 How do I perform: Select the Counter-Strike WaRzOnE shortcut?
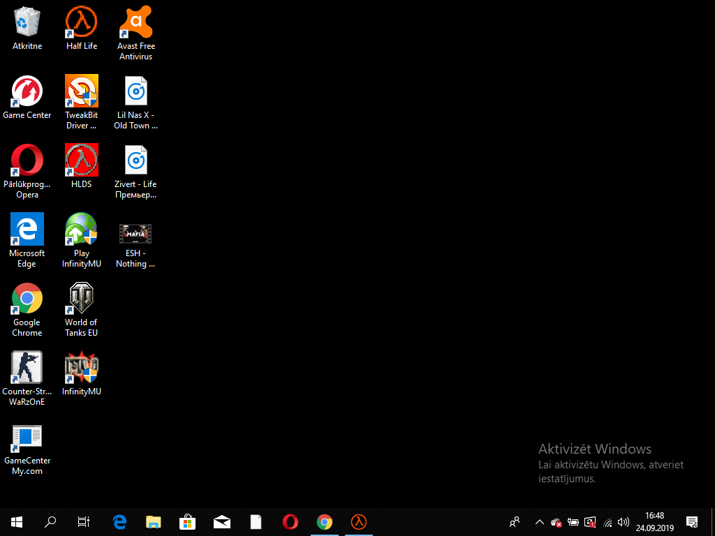[27, 379]
